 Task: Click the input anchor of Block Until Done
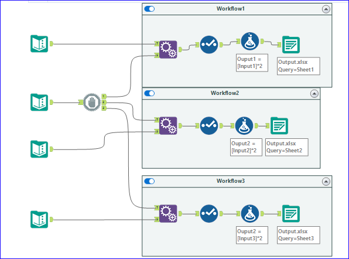(x=81, y=103)
